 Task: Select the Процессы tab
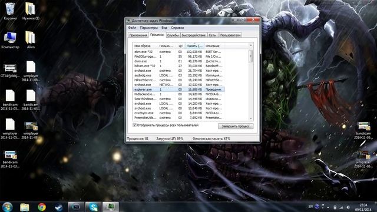[157, 35]
